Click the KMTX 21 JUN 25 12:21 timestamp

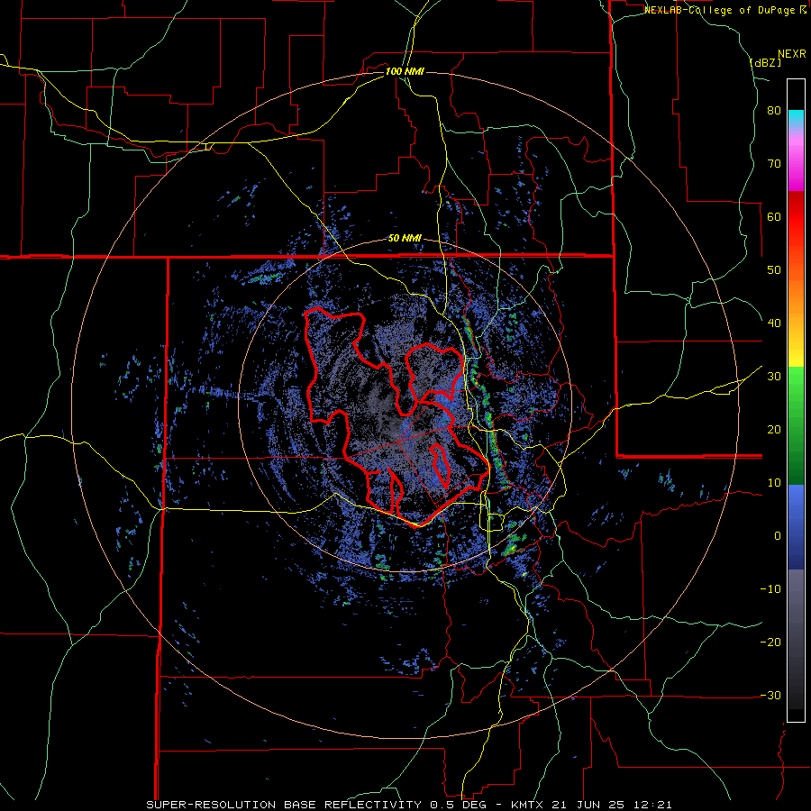(591, 805)
